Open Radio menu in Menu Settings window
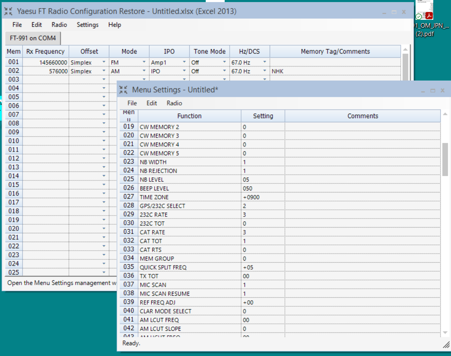 tap(174, 103)
